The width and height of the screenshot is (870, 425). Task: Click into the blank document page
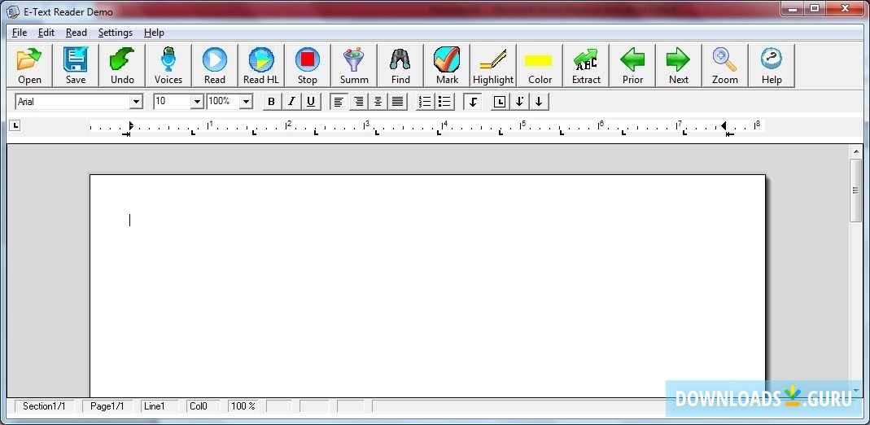coord(427,286)
